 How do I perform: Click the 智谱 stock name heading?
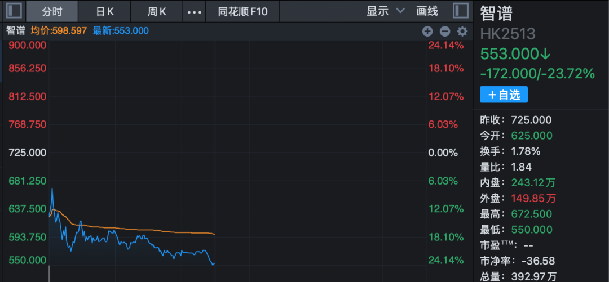point(497,14)
